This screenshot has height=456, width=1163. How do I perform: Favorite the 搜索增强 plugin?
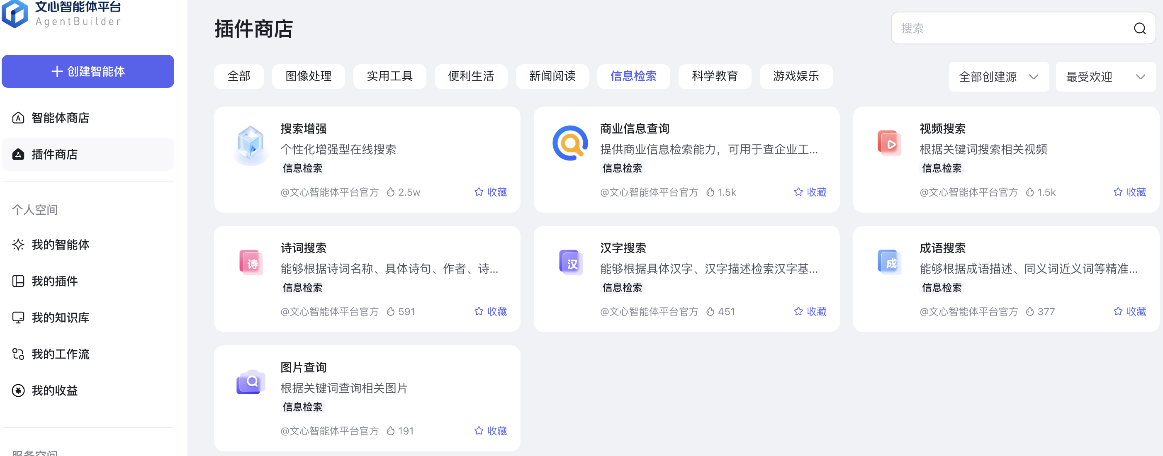pyautogui.click(x=491, y=192)
